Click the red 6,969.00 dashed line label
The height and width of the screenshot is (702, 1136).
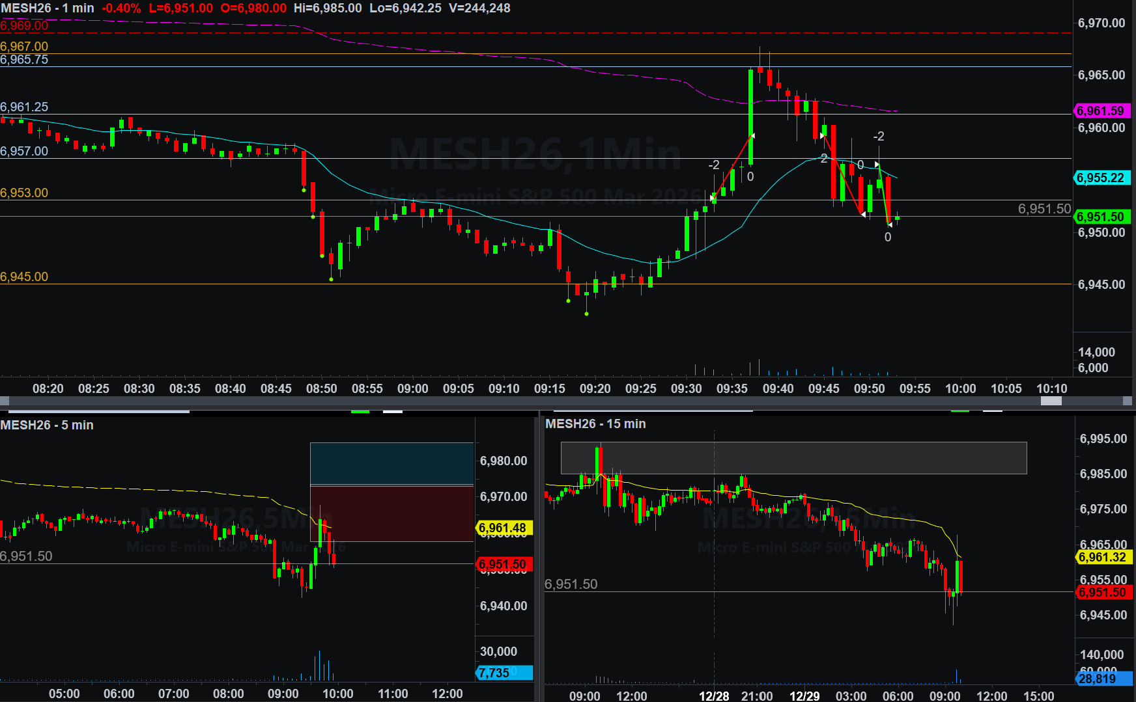click(24, 26)
